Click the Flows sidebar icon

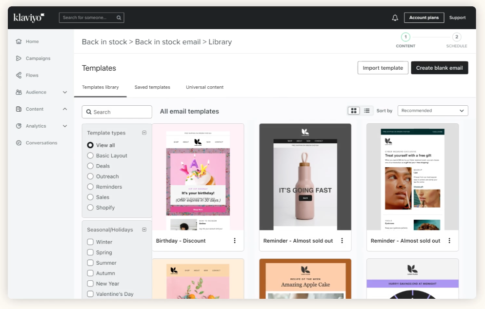click(19, 75)
